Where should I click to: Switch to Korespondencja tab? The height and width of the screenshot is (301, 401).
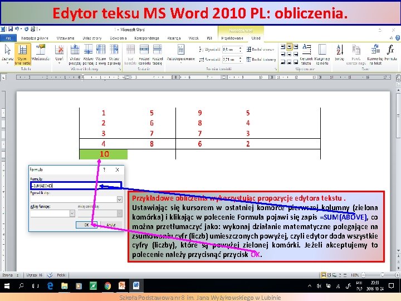click(147, 38)
